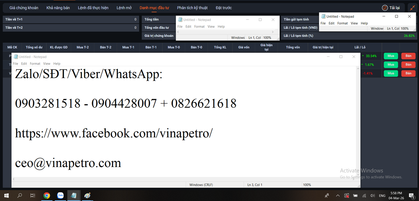Open View menu in the large Notepad
Screen dimensions: 419x201
47,64
